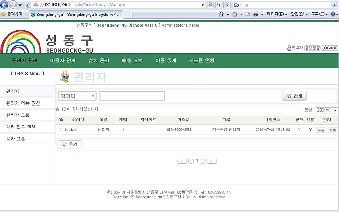This screenshot has width=339, height=212.
Task: Click the printer icon
Action: pos(256,14)
